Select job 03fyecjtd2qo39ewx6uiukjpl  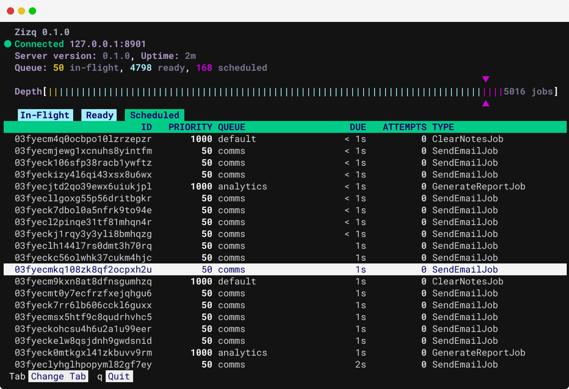pos(284,186)
